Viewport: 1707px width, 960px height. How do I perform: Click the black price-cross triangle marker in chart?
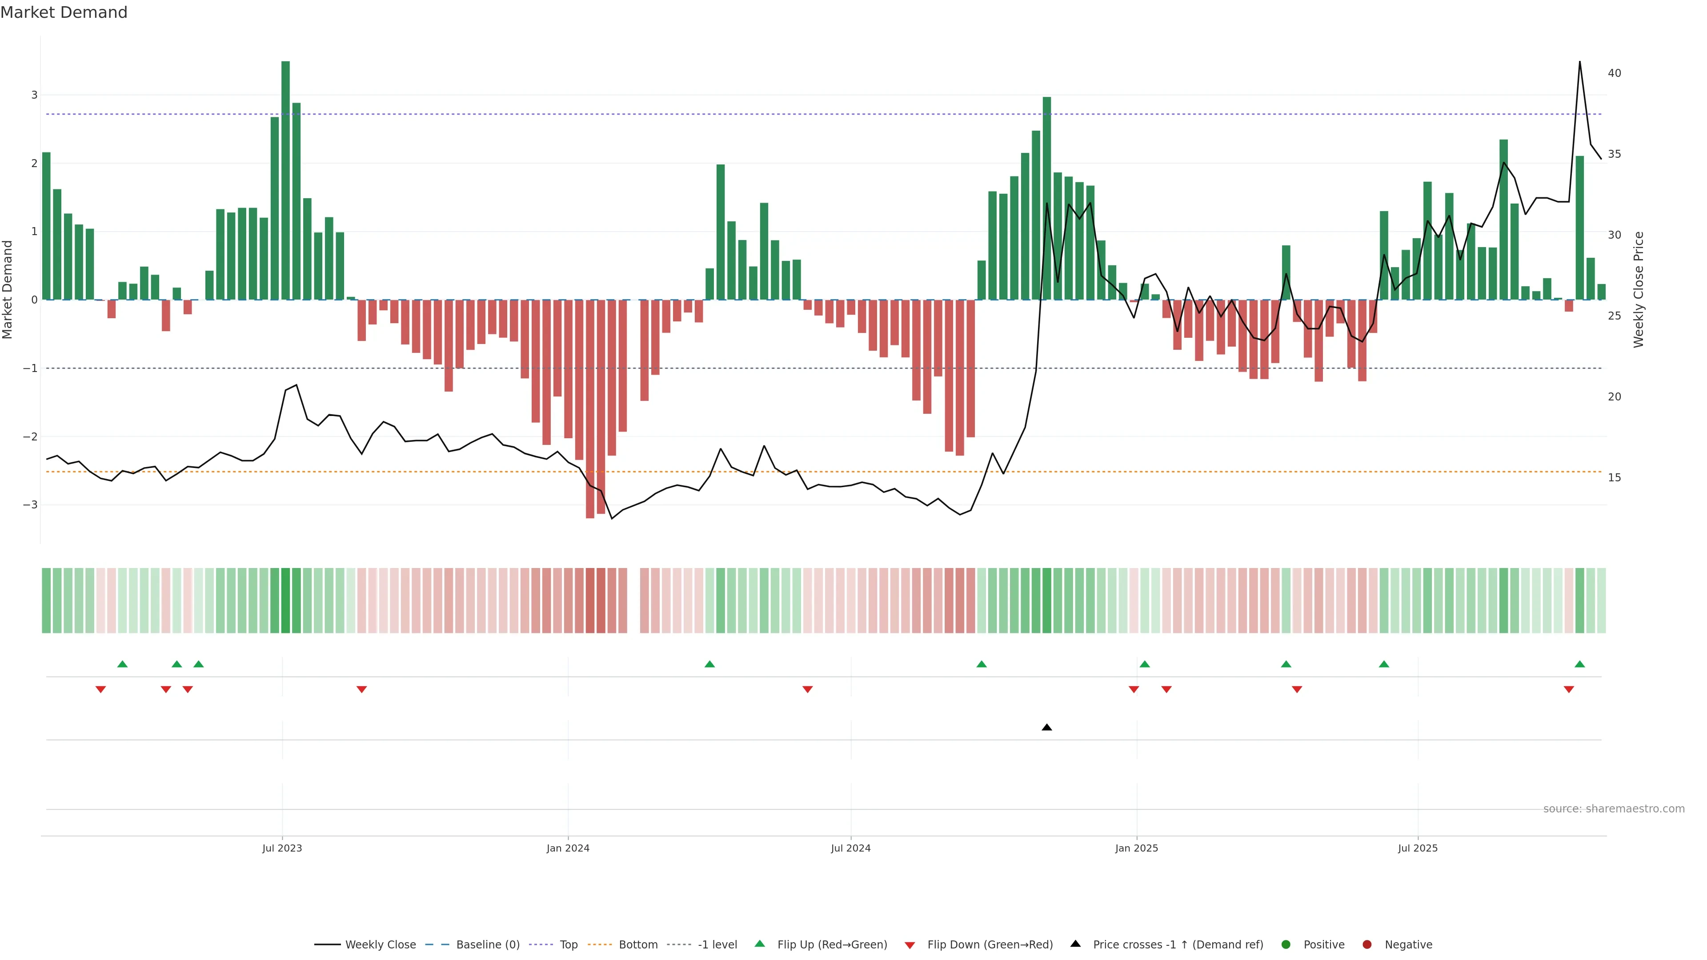[x=1047, y=728]
